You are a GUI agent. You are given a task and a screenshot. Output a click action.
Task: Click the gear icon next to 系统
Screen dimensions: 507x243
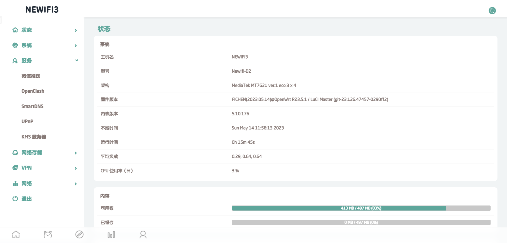[x=15, y=45]
